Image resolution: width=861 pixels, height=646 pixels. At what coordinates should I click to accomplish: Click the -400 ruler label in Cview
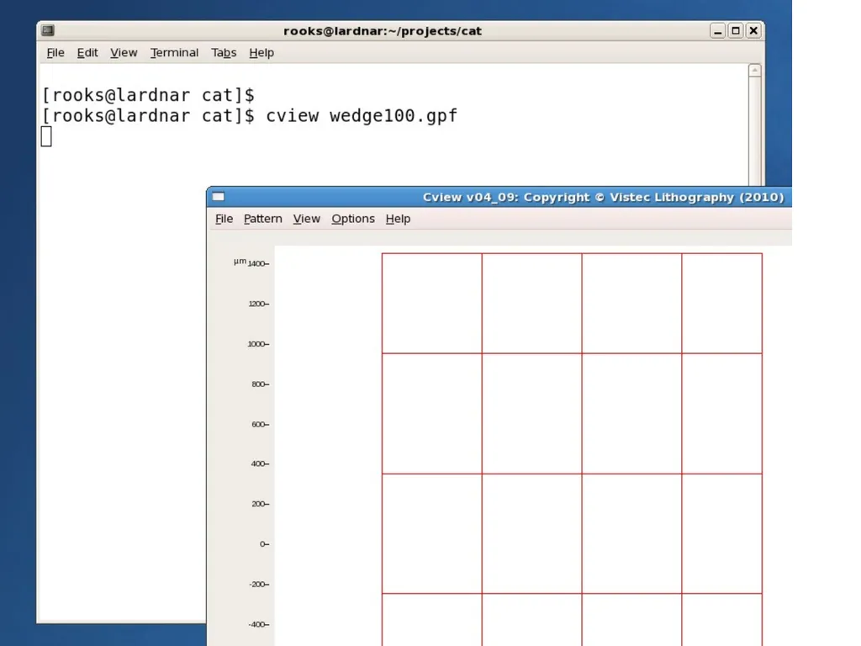coord(257,625)
